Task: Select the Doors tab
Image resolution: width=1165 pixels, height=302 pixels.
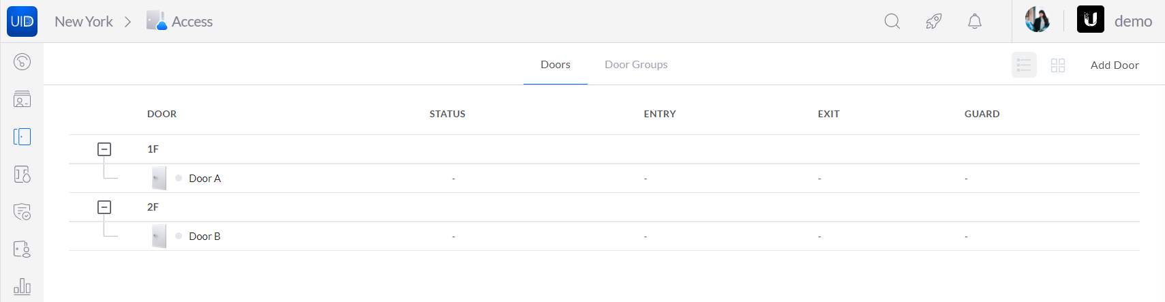Action: 556,64
